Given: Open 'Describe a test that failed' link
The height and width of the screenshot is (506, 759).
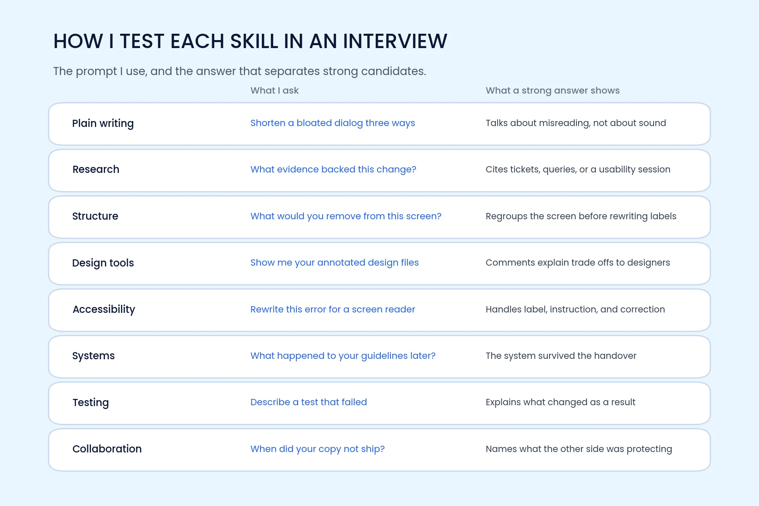Looking at the screenshot, I should (x=309, y=402).
